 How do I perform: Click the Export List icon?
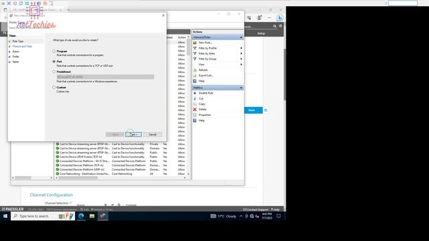pyautogui.click(x=195, y=76)
